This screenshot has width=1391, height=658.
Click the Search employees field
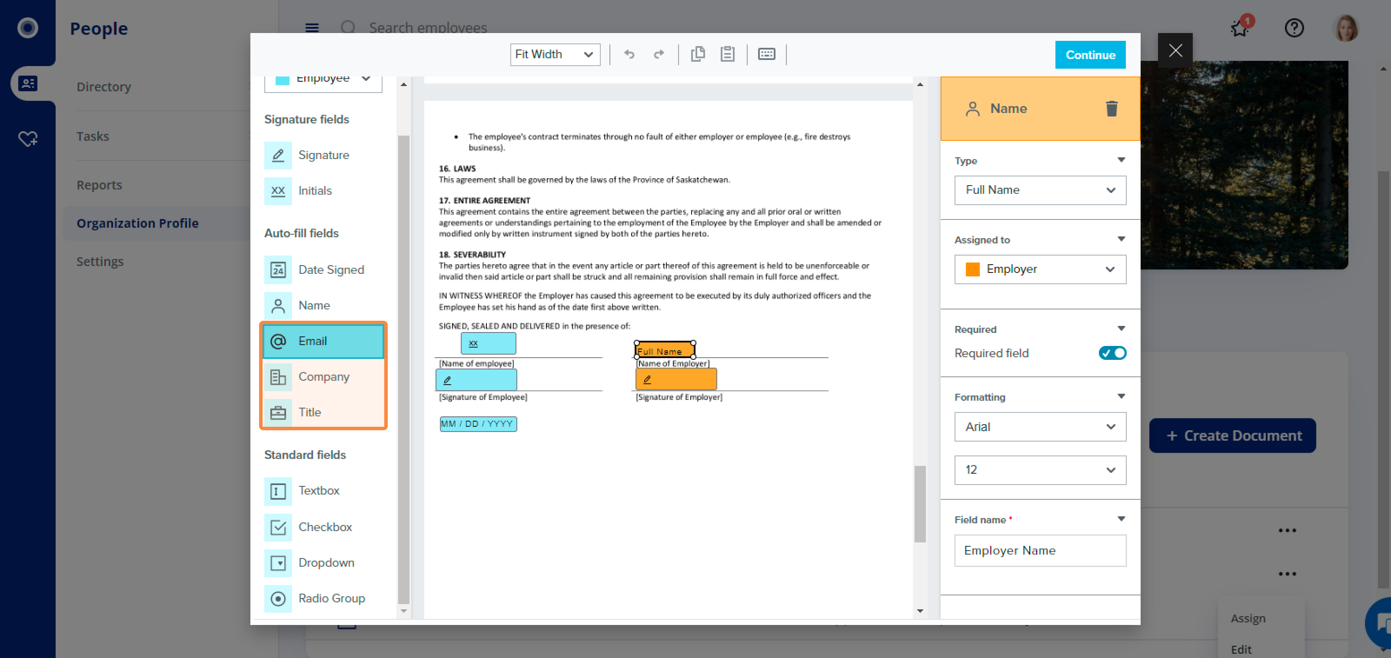[427, 27]
